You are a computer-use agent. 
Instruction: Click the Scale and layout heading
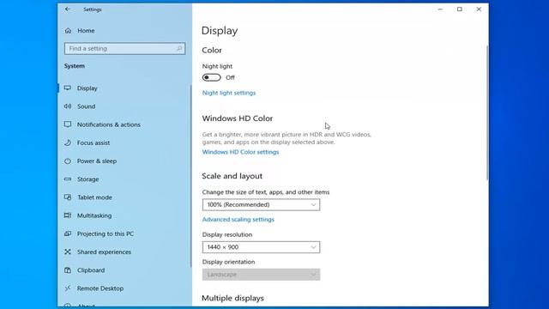tap(232, 176)
